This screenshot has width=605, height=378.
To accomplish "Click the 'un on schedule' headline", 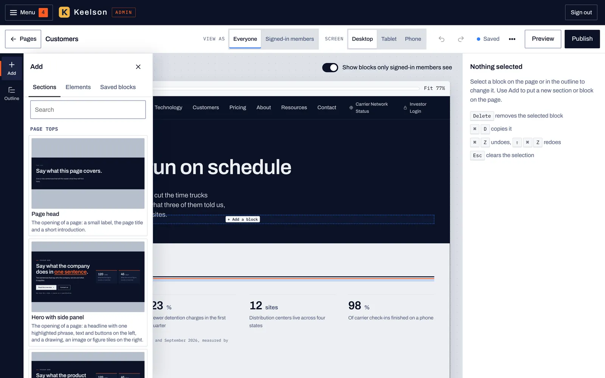I will pyautogui.click(x=222, y=167).
